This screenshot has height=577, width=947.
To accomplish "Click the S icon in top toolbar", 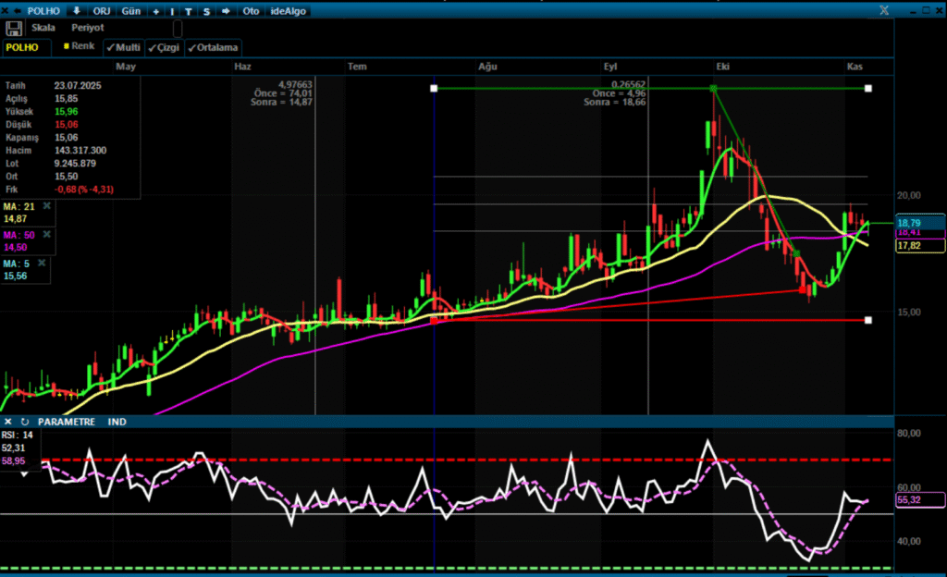I will [206, 11].
